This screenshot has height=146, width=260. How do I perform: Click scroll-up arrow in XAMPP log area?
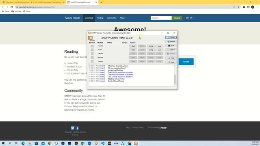coord(175,66)
